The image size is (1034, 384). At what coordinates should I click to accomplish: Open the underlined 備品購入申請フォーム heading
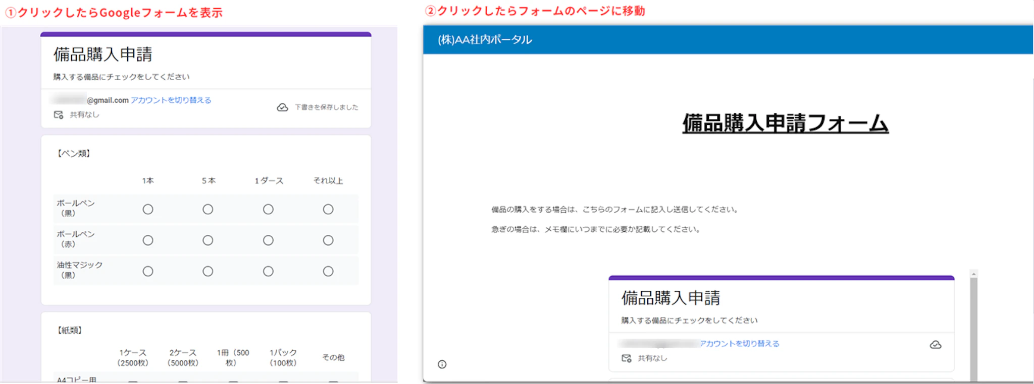785,123
